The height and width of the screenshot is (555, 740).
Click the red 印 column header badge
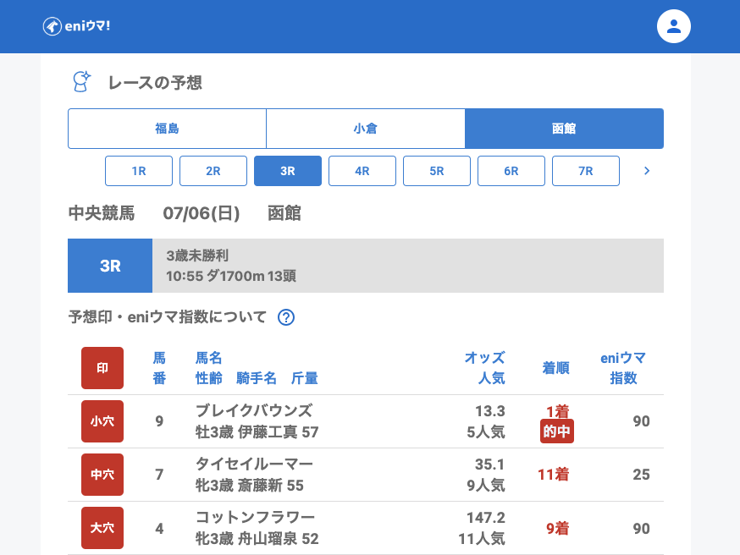click(102, 368)
